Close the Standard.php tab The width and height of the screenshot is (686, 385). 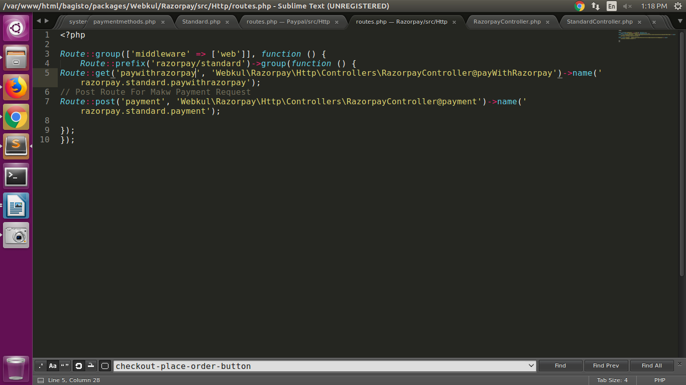227,22
